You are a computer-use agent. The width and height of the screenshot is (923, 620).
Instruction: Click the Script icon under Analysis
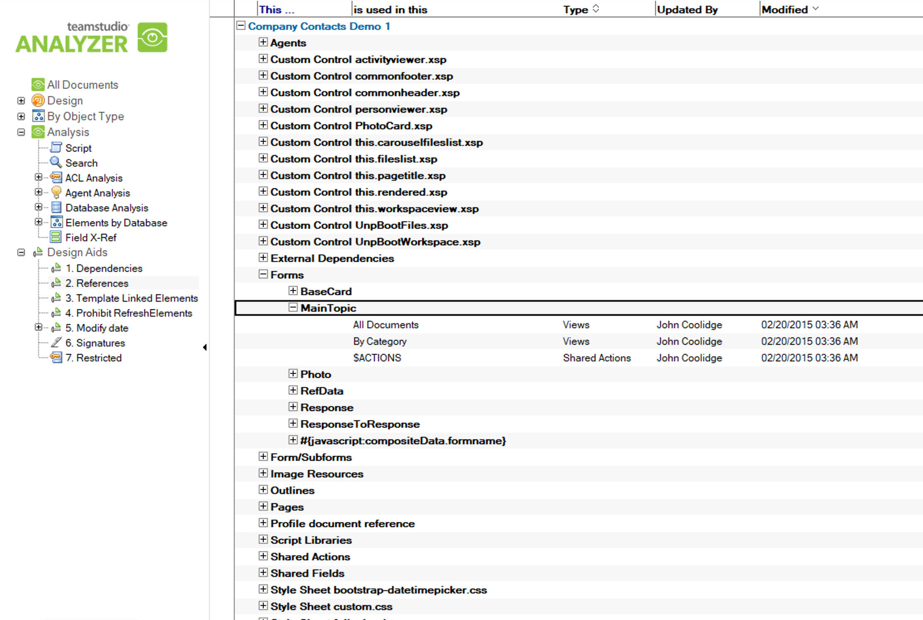[x=56, y=148]
